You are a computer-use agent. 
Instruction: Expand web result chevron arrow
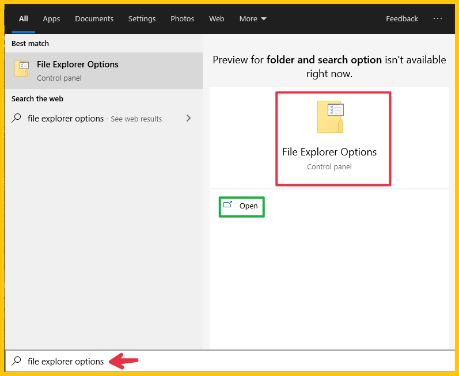[188, 118]
